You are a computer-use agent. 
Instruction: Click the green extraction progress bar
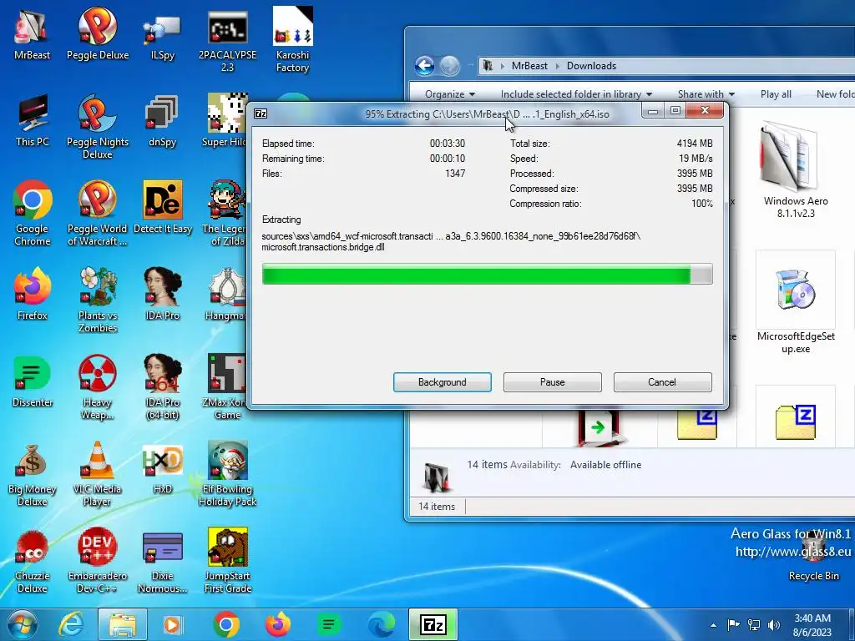(x=487, y=274)
